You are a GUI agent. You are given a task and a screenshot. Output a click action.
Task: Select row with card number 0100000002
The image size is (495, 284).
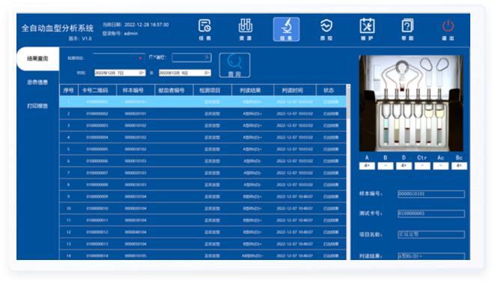click(x=203, y=114)
